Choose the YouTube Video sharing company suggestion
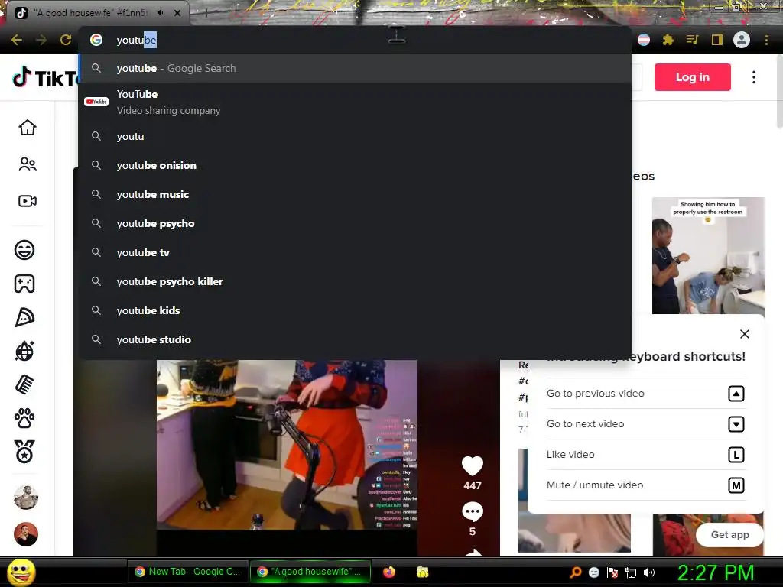The width and height of the screenshot is (783, 587). [x=355, y=102]
